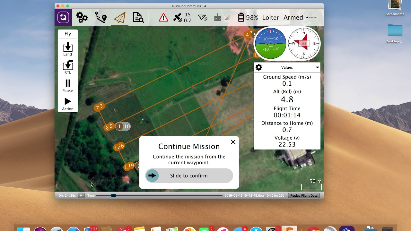Click the Armed status to disarm
The height and width of the screenshot is (231, 411).
(293, 18)
